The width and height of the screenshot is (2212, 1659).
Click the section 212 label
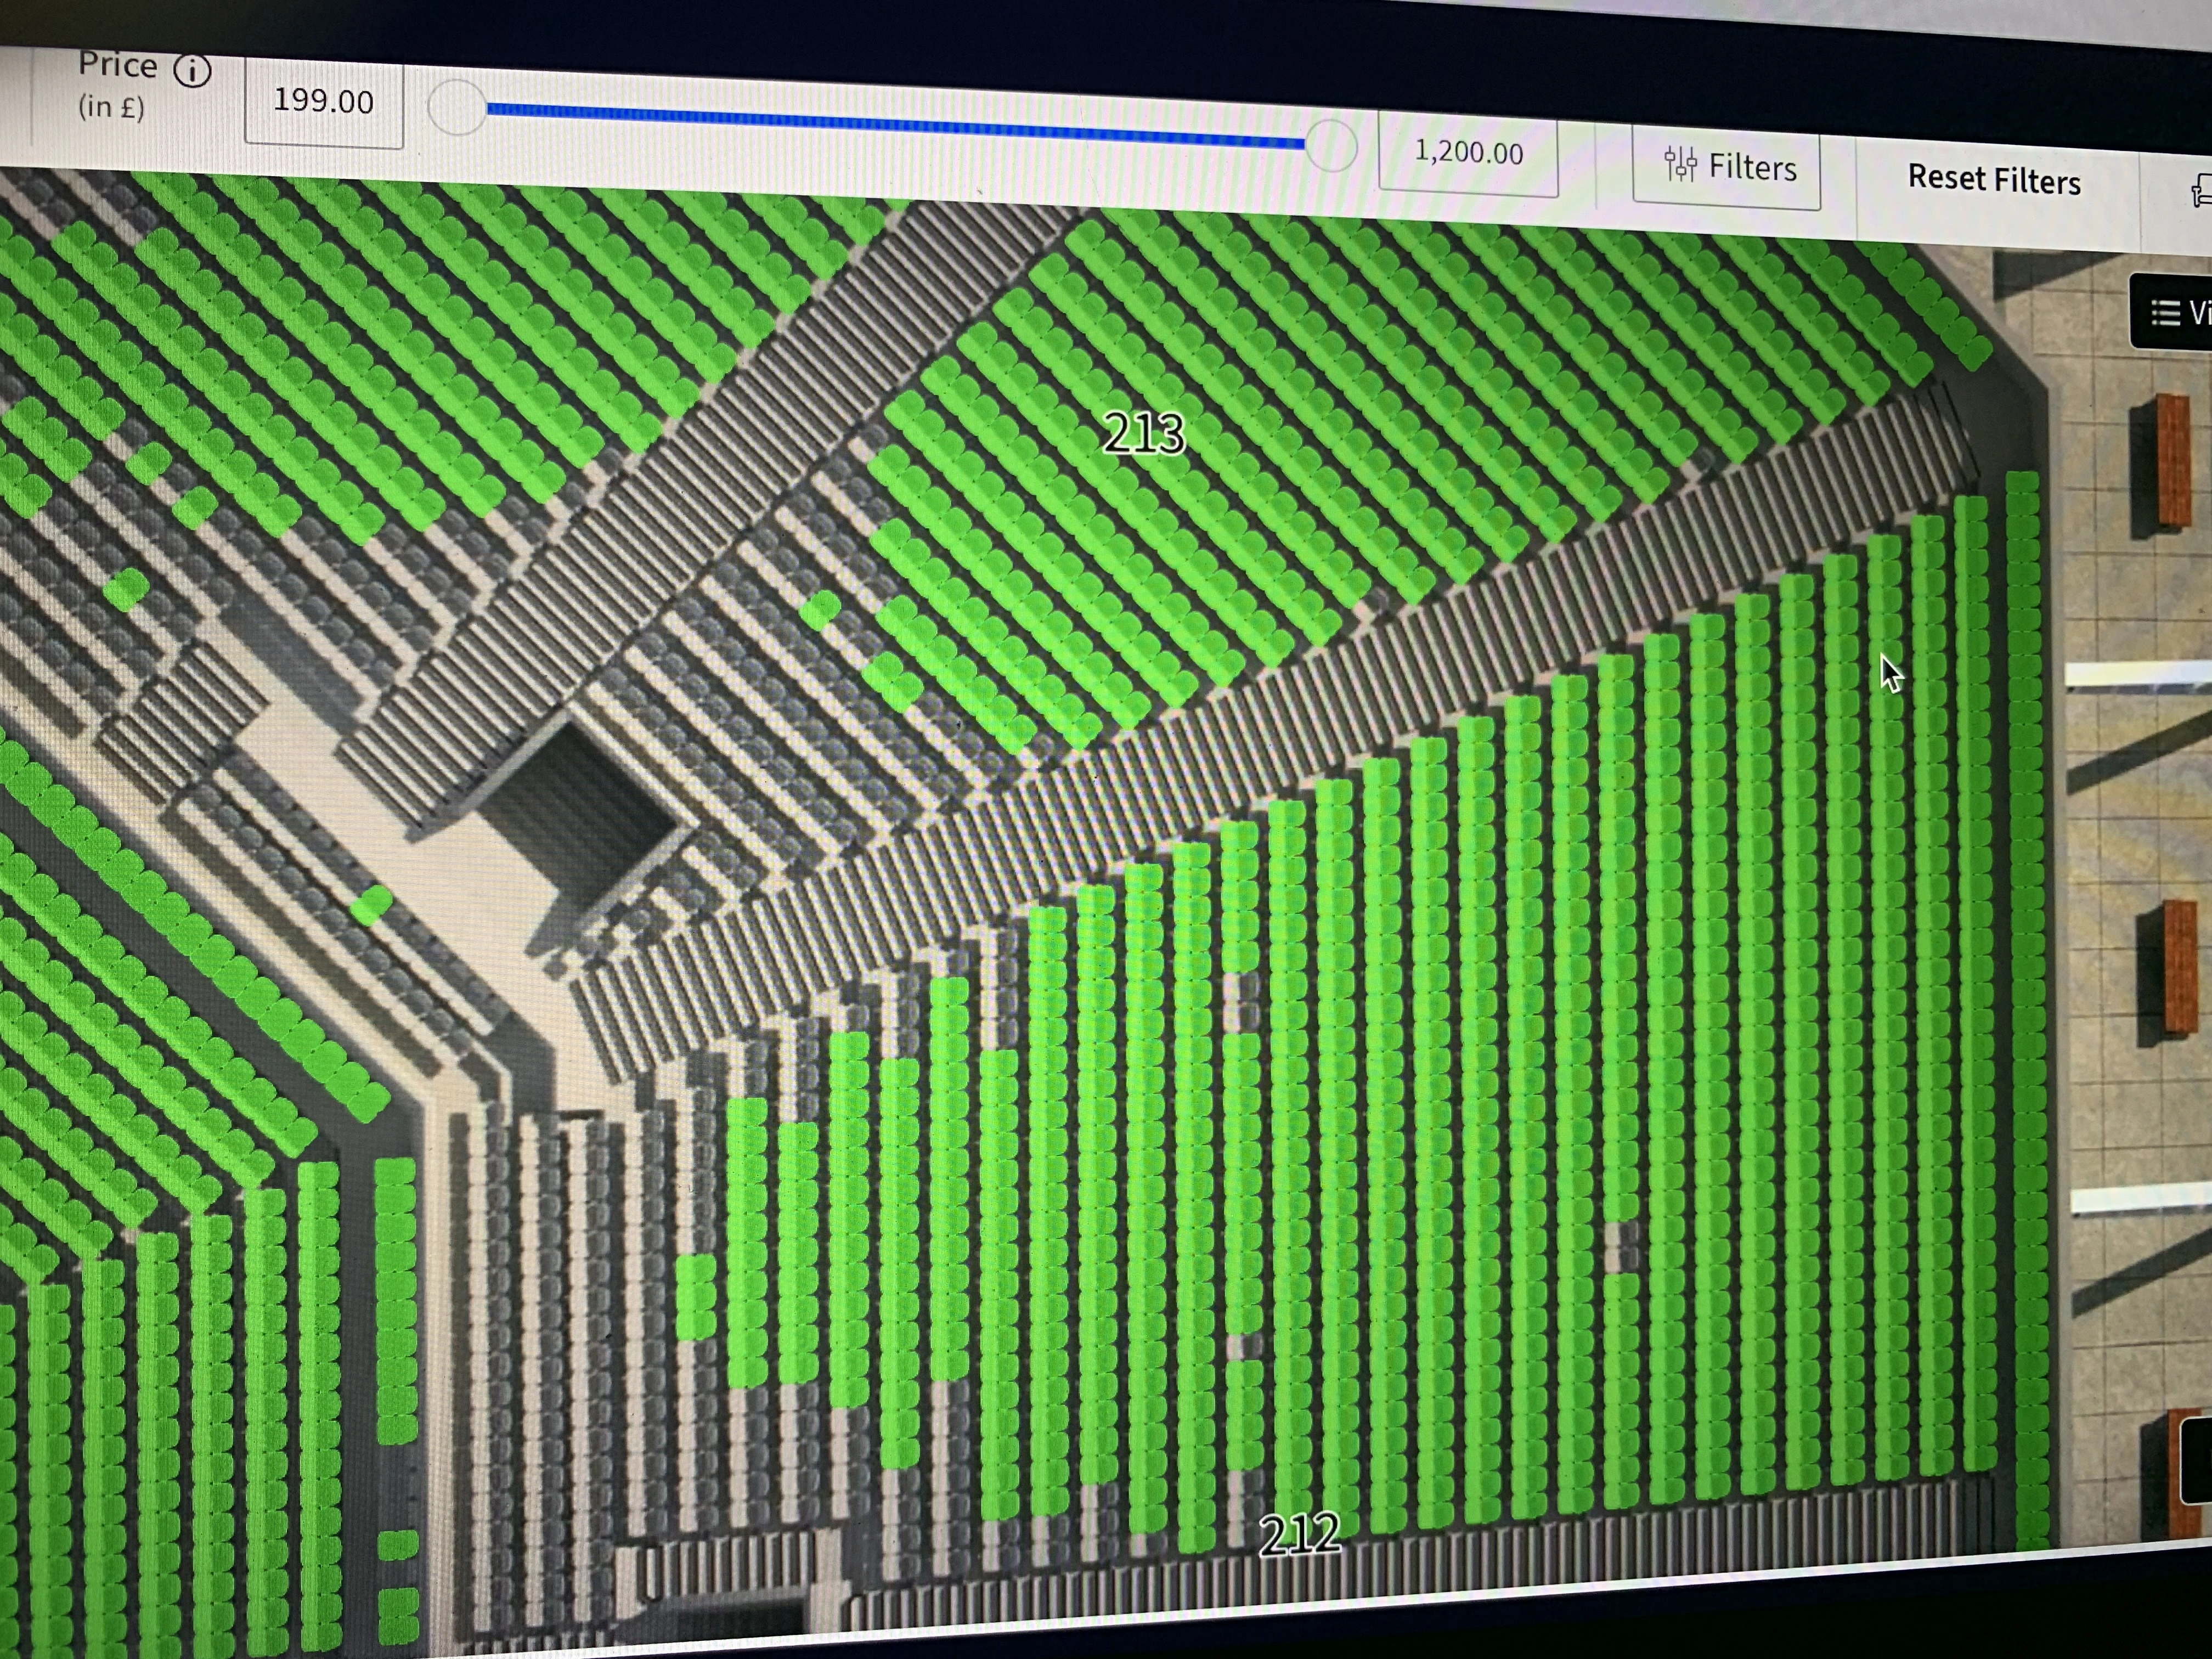(x=1299, y=1535)
